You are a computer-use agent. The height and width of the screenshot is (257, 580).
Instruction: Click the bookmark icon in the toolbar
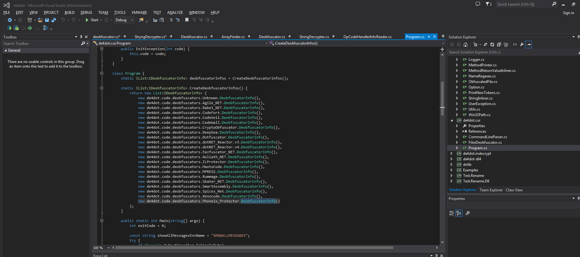coord(187,20)
